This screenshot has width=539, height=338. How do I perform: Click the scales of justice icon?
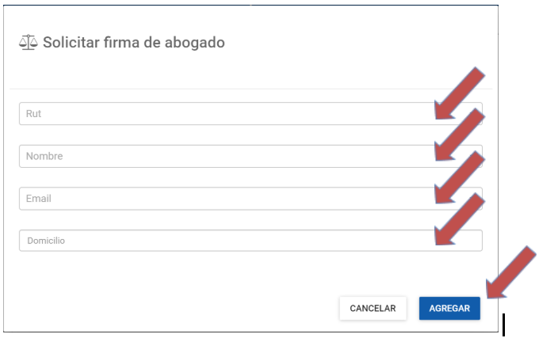[x=27, y=43]
